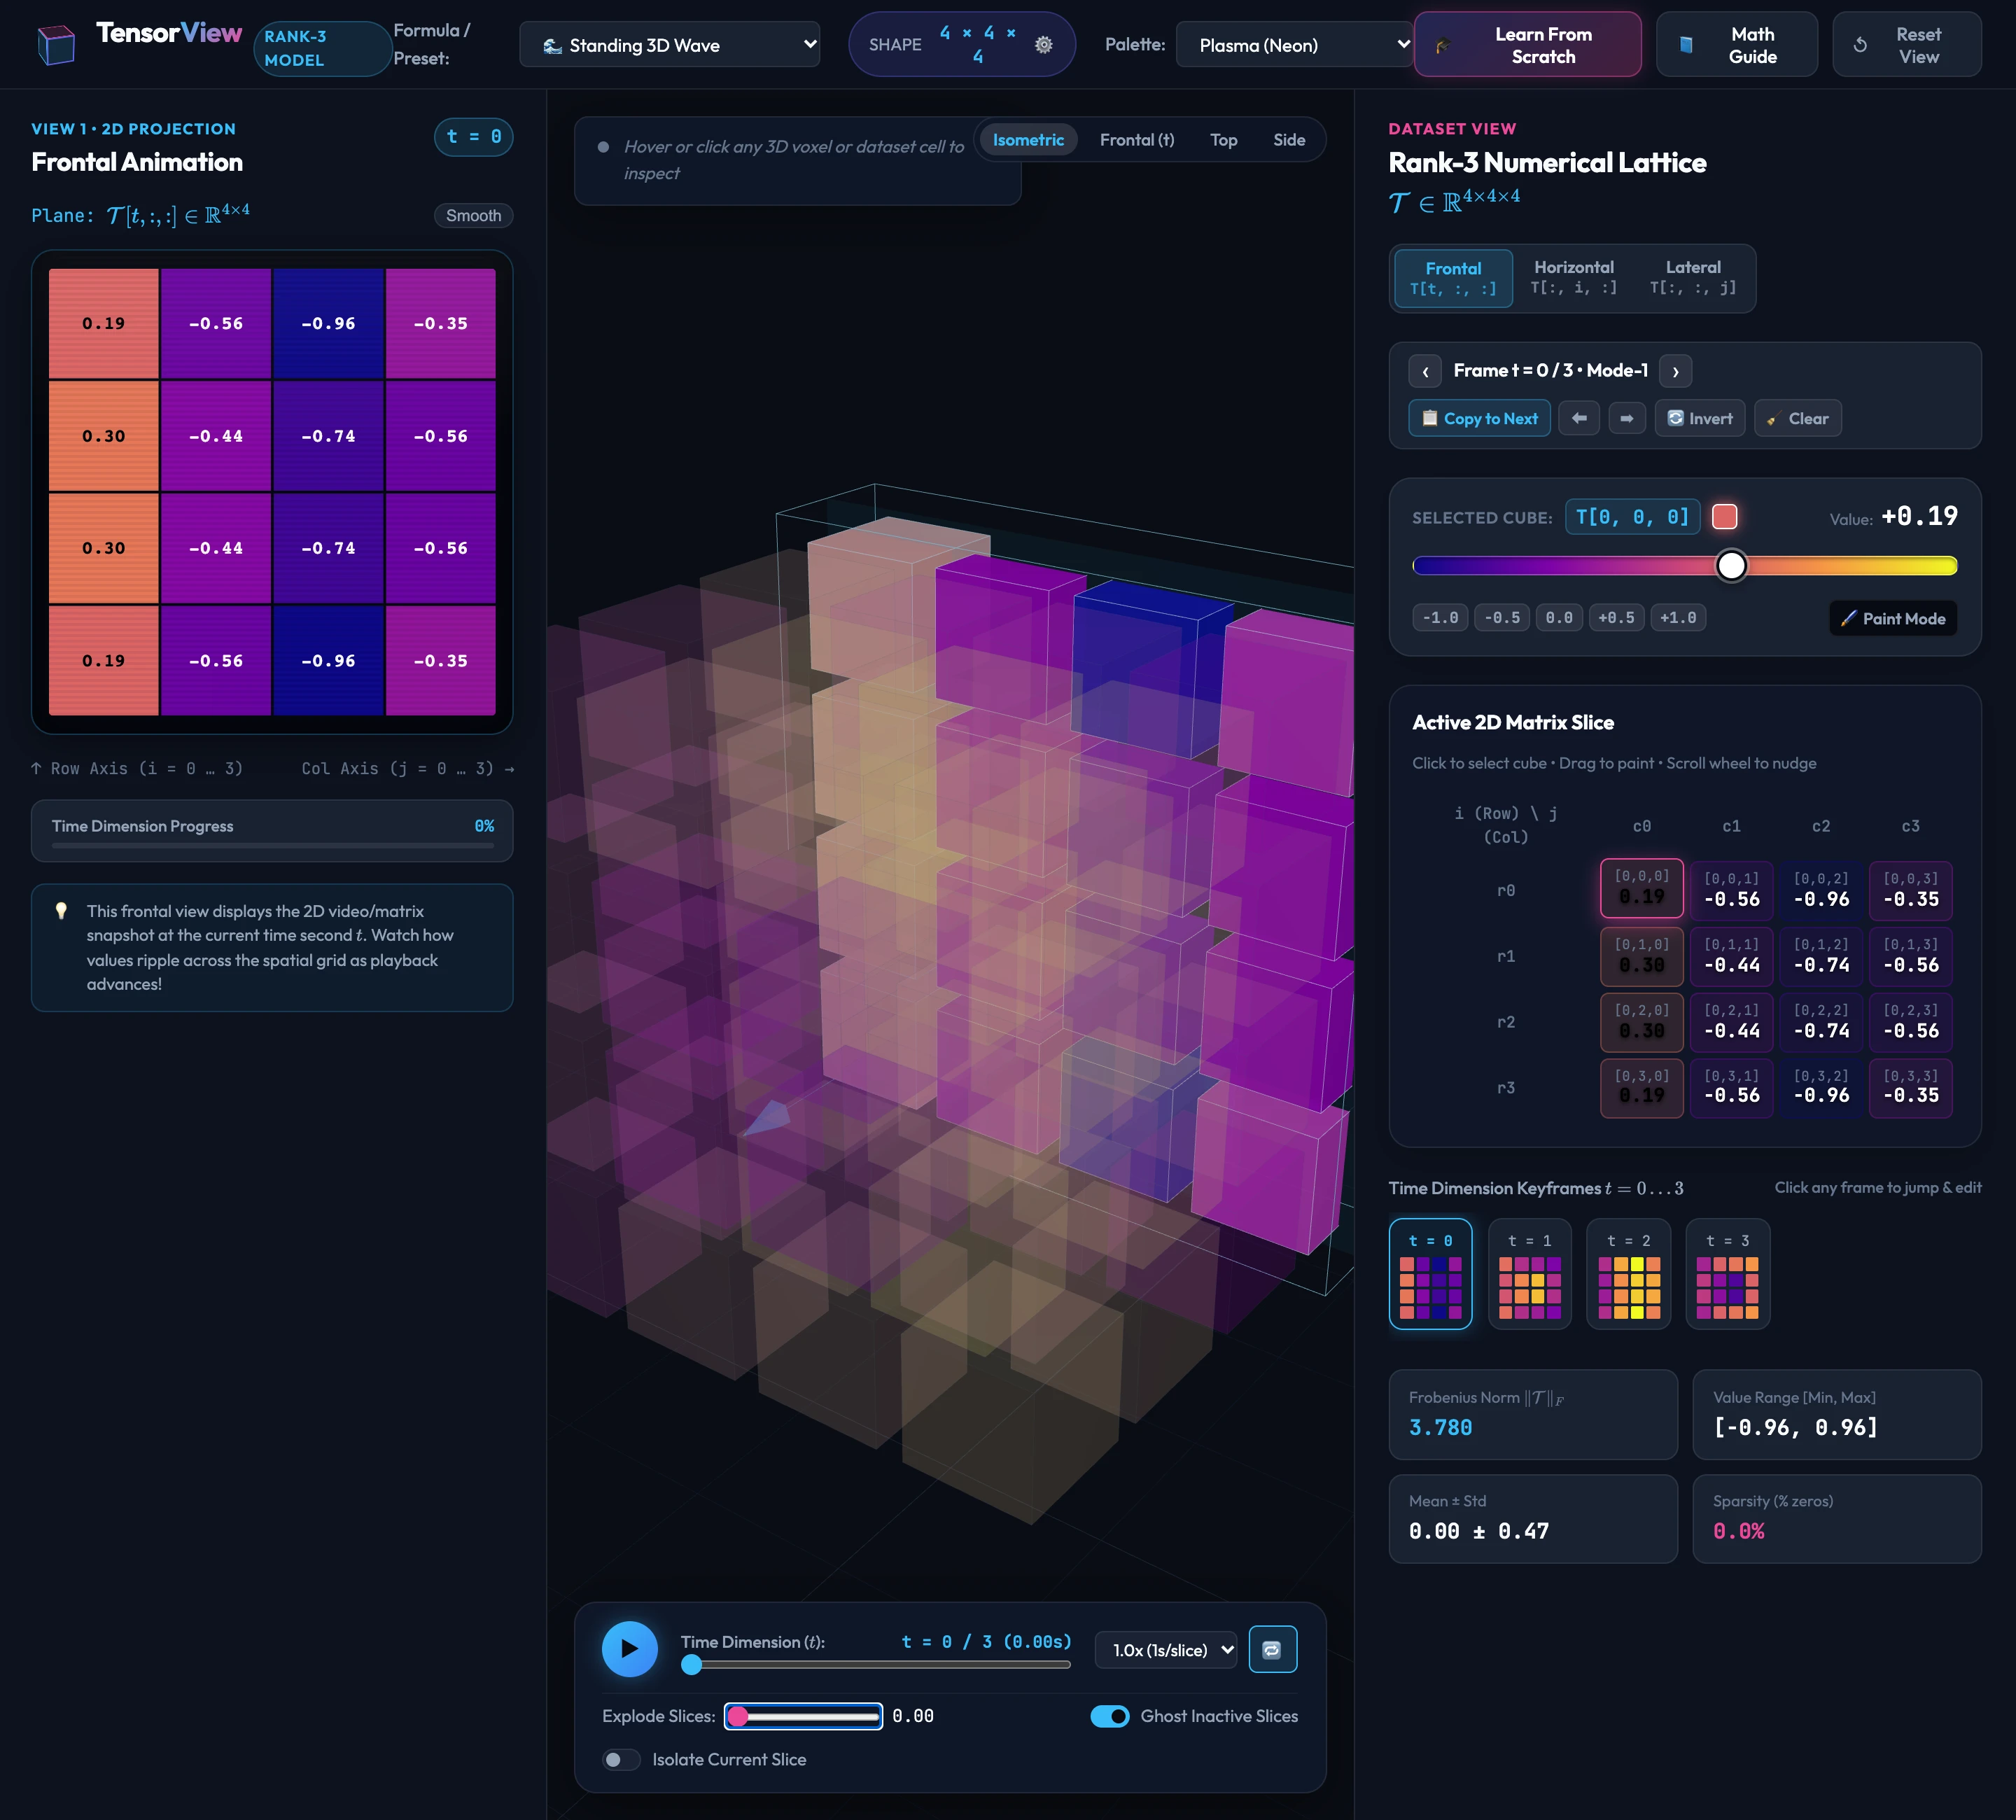2016x1820 pixels.
Task: Select Horizontal slice mode tab
Action: coord(1574,278)
